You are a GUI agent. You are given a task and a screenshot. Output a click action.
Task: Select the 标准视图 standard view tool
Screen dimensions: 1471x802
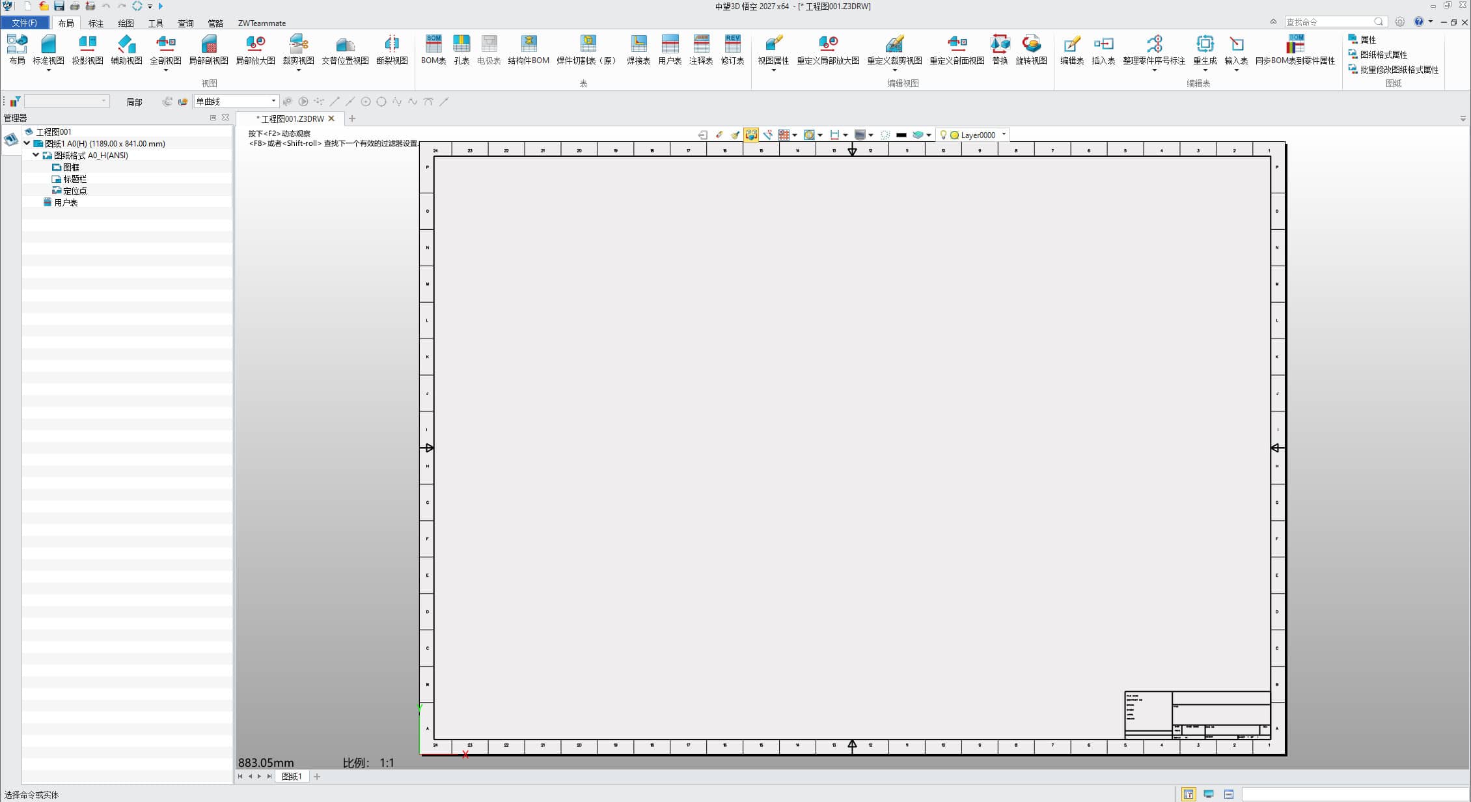point(49,50)
